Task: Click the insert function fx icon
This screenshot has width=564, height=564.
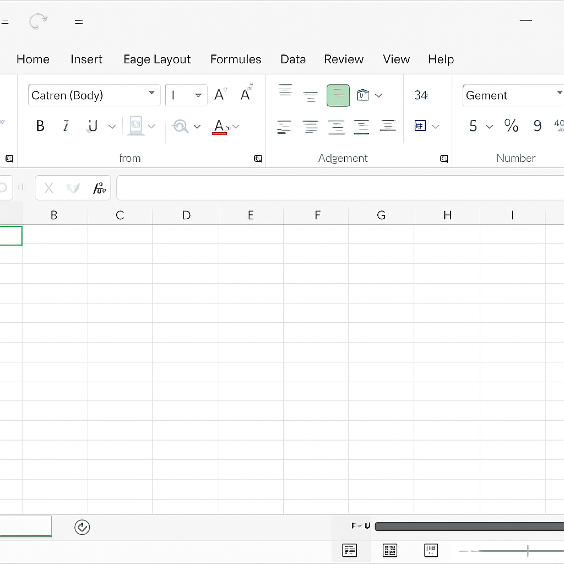Action: tap(99, 188)
